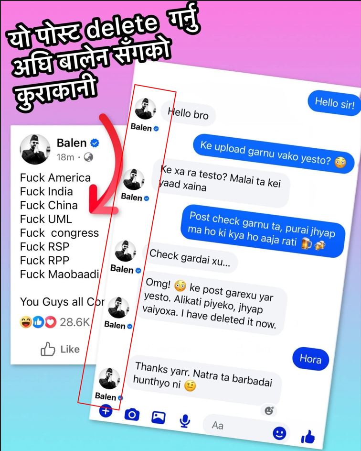Screen dimensions: 361x451
Task: Click the globe public audience icon
Action: click(x=88, y=157)
